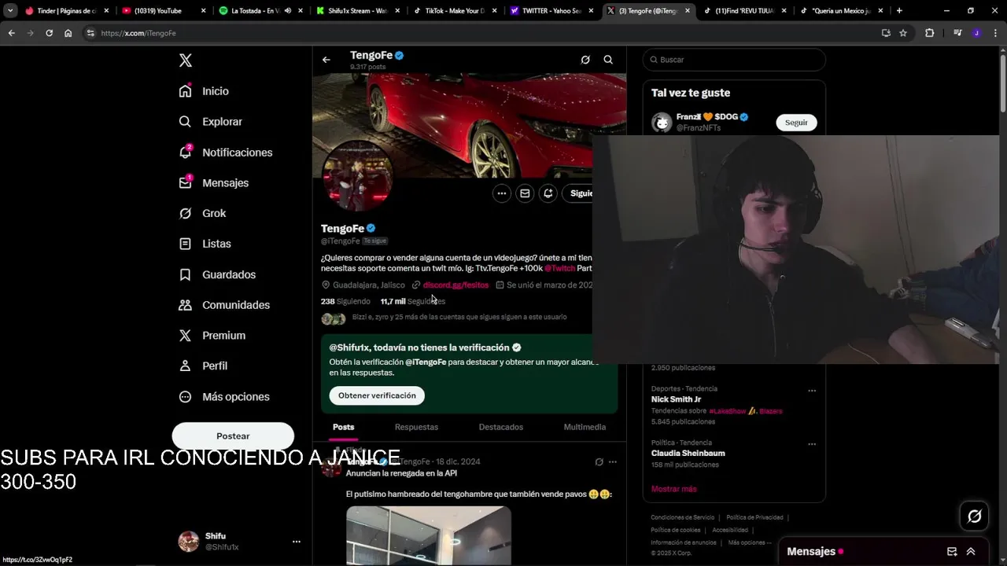The width and height of the screenshot is (1007, 566).
Task: Click the message envelope icon on profile
Action: (x=525, y=193)
